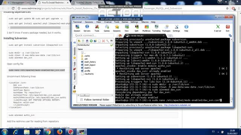Click the Chrome address bar
241x135 pixels.
pos(121,8)
